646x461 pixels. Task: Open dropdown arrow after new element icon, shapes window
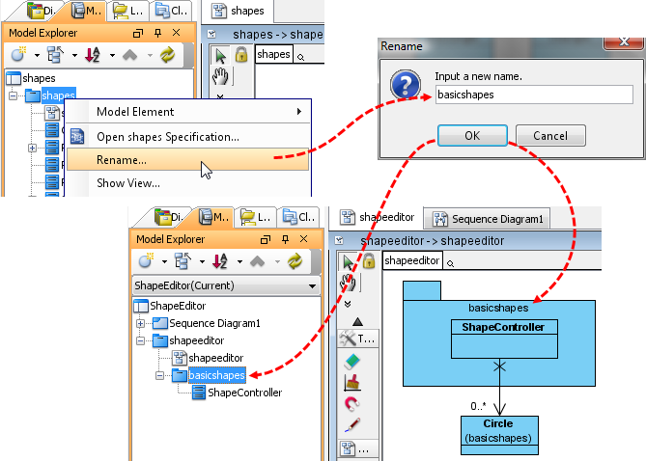[x=37, y=55]
